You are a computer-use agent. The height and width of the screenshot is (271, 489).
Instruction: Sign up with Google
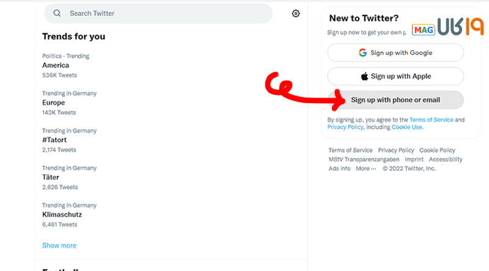(x=395, y=52)
